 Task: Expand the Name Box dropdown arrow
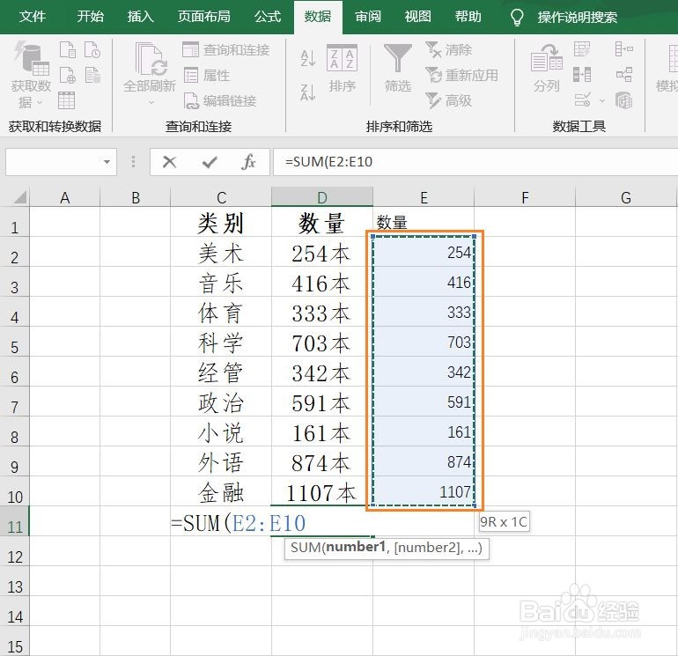click(x=107, y=162)
